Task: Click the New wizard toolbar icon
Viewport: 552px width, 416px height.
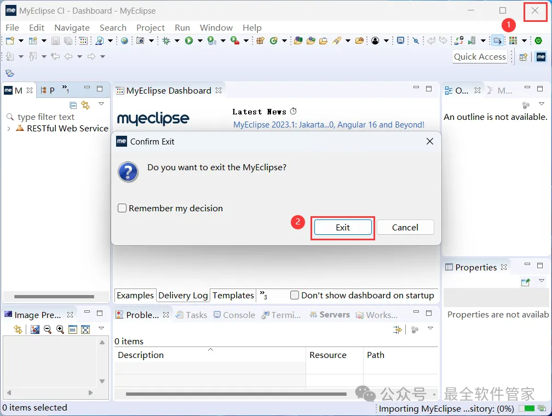Action: point(10,41)
